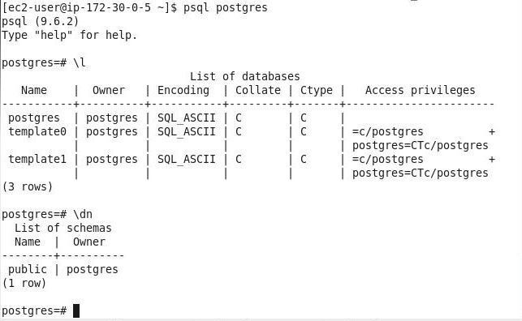Click the Owner header in schemas table
The height and width of the screenshot is (321, 522).
pos(88,242)
